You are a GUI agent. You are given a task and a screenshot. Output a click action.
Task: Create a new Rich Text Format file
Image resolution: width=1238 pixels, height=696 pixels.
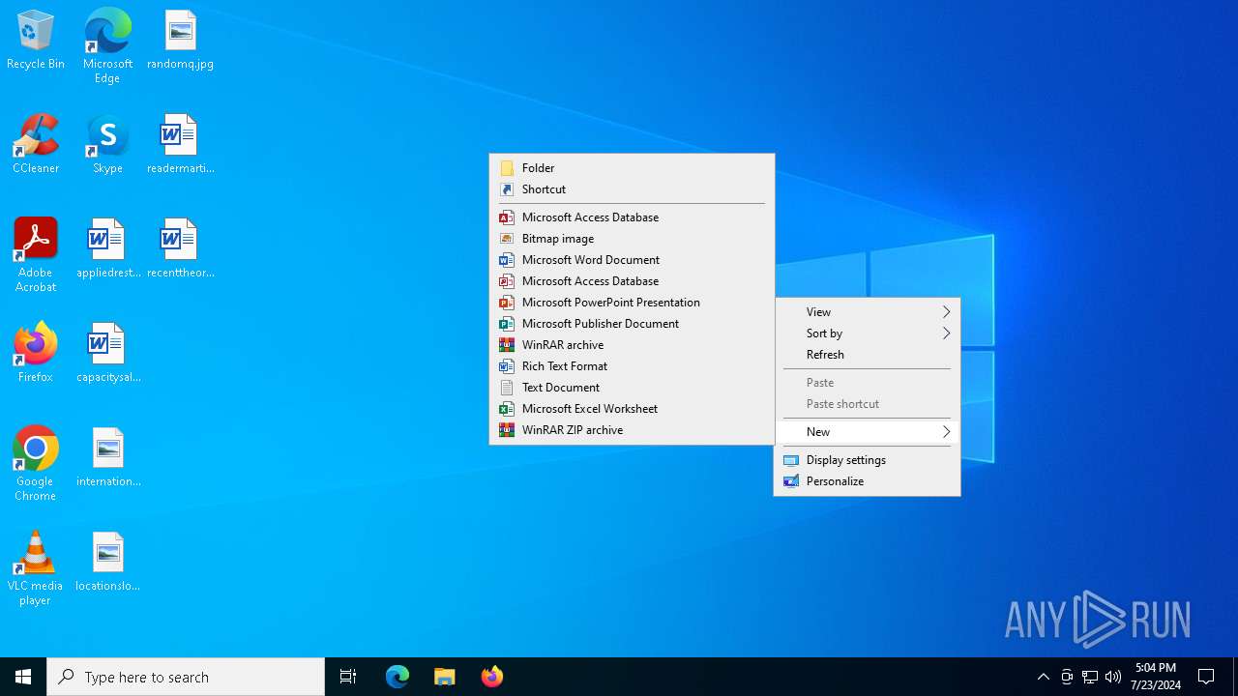click(x=632, y=366)
